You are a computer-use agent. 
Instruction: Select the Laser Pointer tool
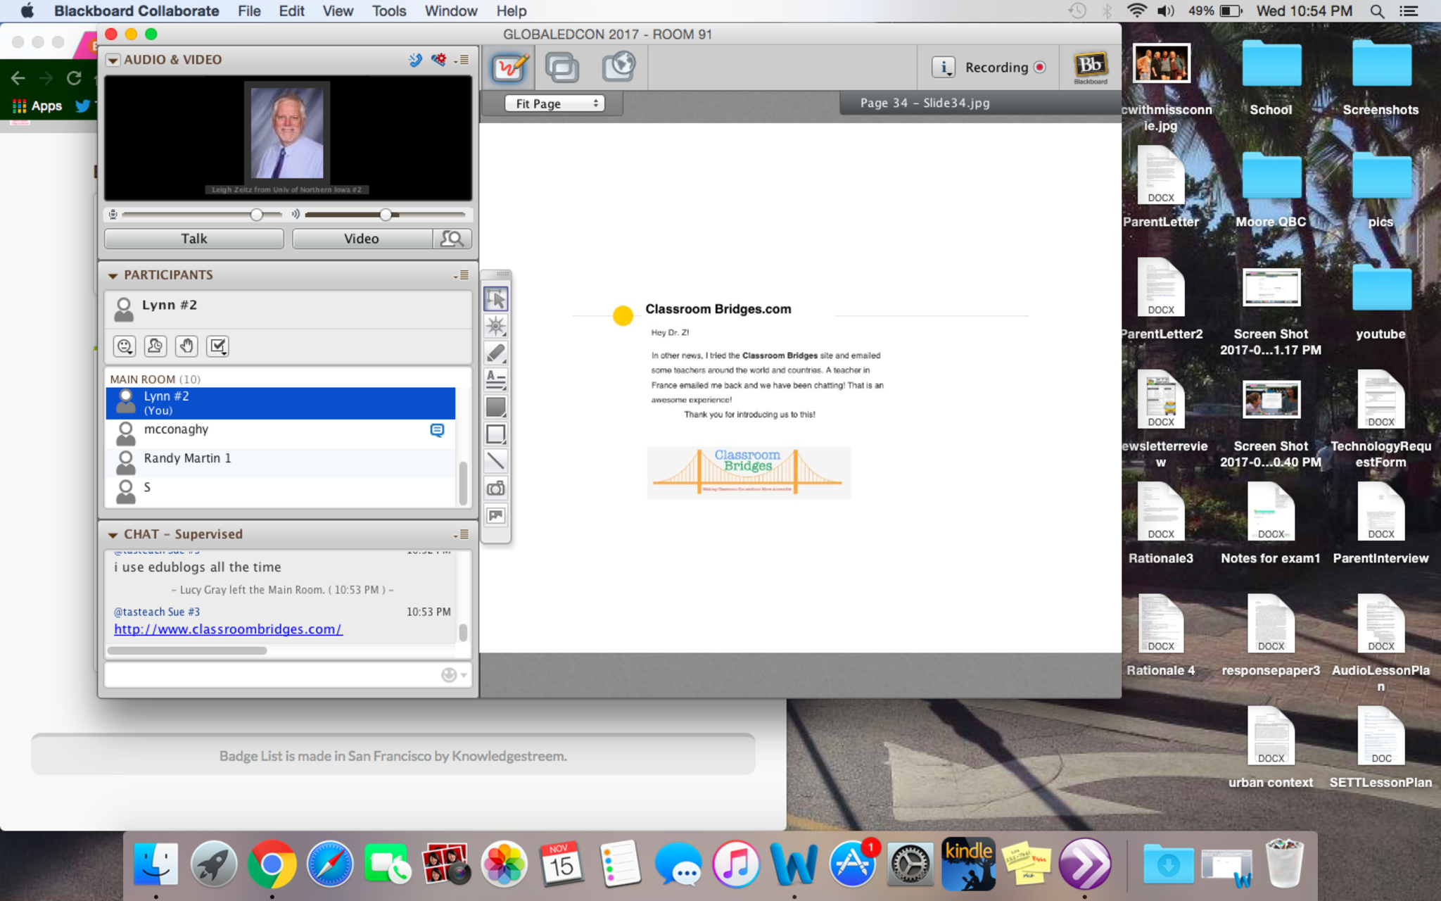(496, 326)
